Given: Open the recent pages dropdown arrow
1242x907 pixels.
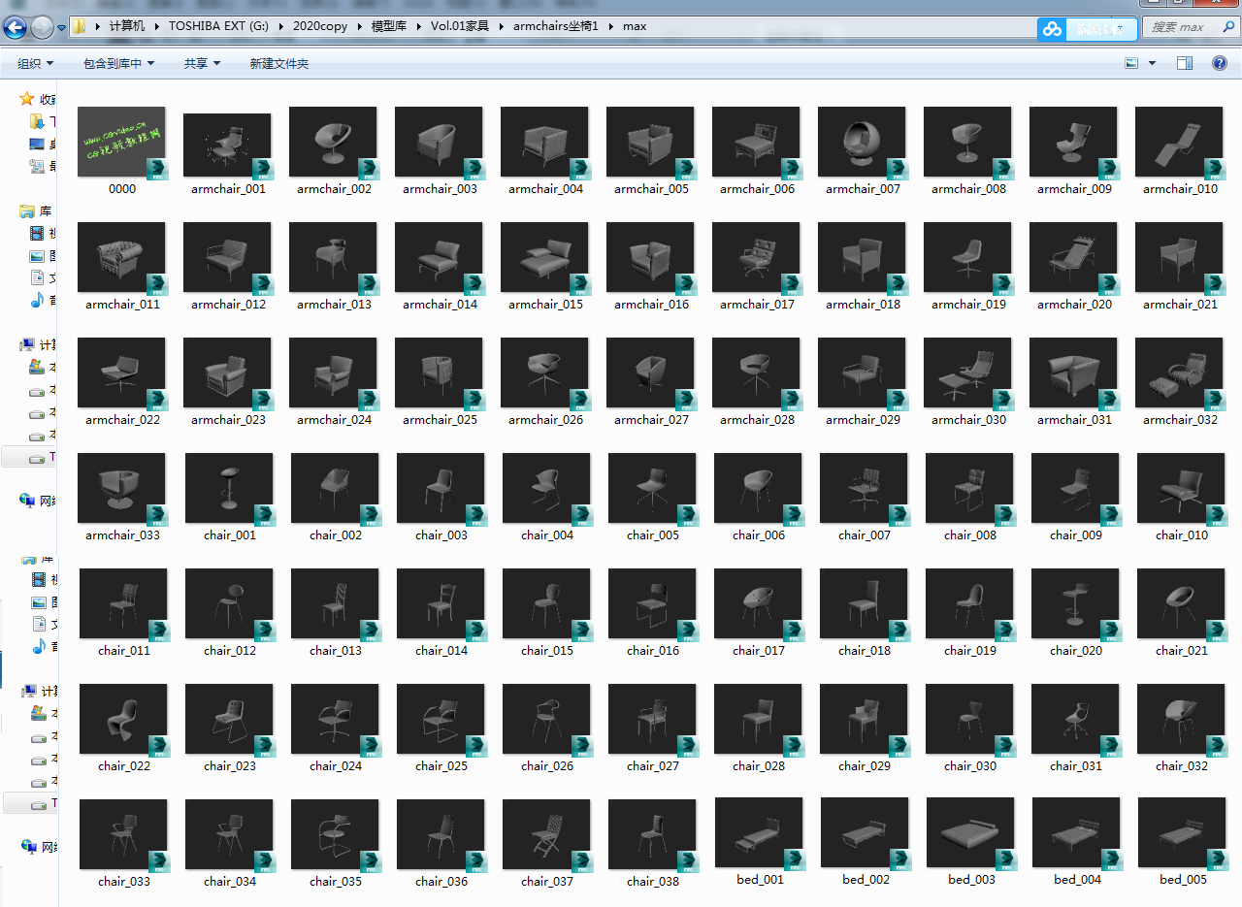Looking at the screenshot, I should click(x=61, y=27).
